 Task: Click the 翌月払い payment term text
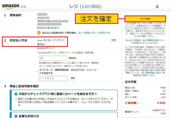click(42, 44)
